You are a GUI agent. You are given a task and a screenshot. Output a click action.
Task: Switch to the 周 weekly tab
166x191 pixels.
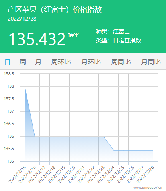(x=23, y=62)
